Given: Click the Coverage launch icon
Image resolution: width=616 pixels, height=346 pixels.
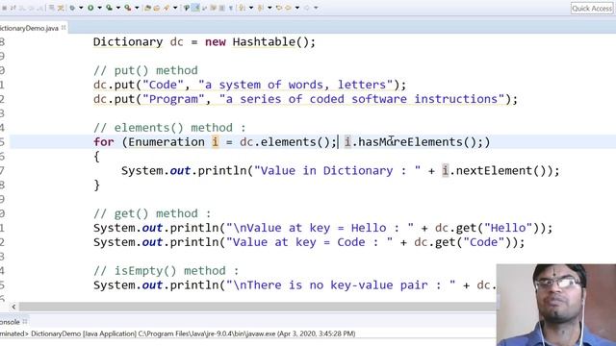Looking at the screenshot, I should [109, 8].
